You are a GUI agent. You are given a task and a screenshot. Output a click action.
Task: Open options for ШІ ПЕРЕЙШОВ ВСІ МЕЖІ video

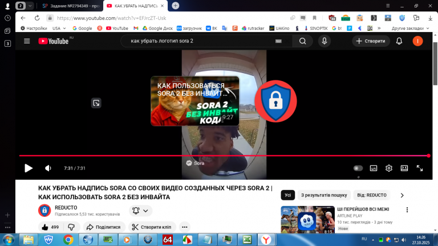tap(407, 209)
